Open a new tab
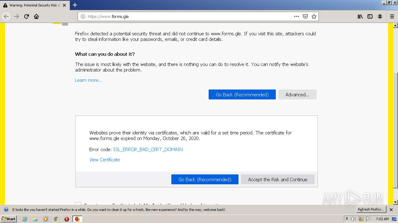This screenshot has height=223, width=398. click(75, 5)
